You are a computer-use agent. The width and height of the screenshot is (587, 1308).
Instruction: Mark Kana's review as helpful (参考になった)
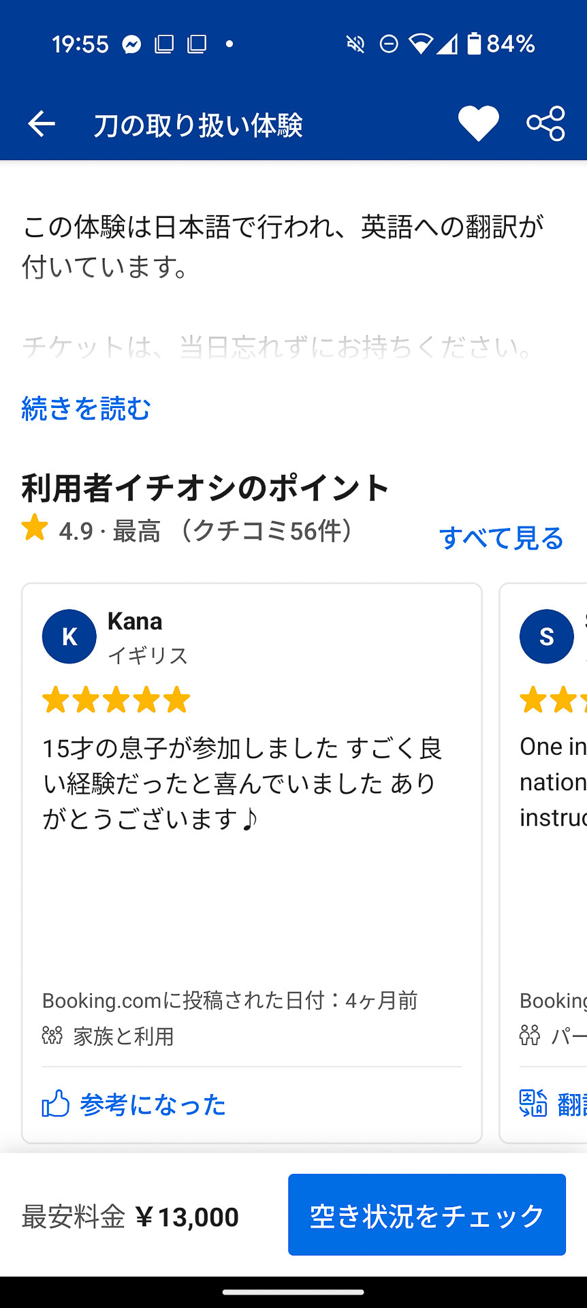tap(153, 1106)
